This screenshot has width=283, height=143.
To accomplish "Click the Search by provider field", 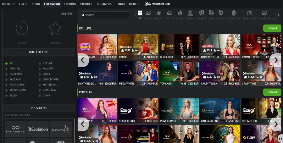I will coord(38,115).
